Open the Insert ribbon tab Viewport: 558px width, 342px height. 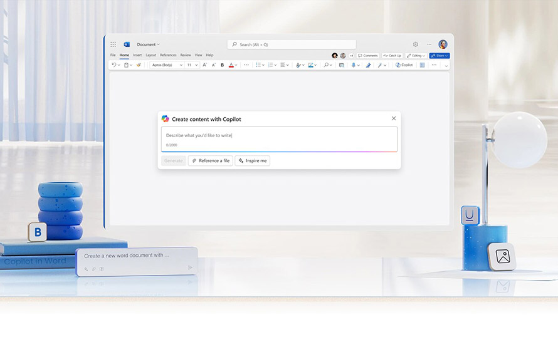(137, 55)
